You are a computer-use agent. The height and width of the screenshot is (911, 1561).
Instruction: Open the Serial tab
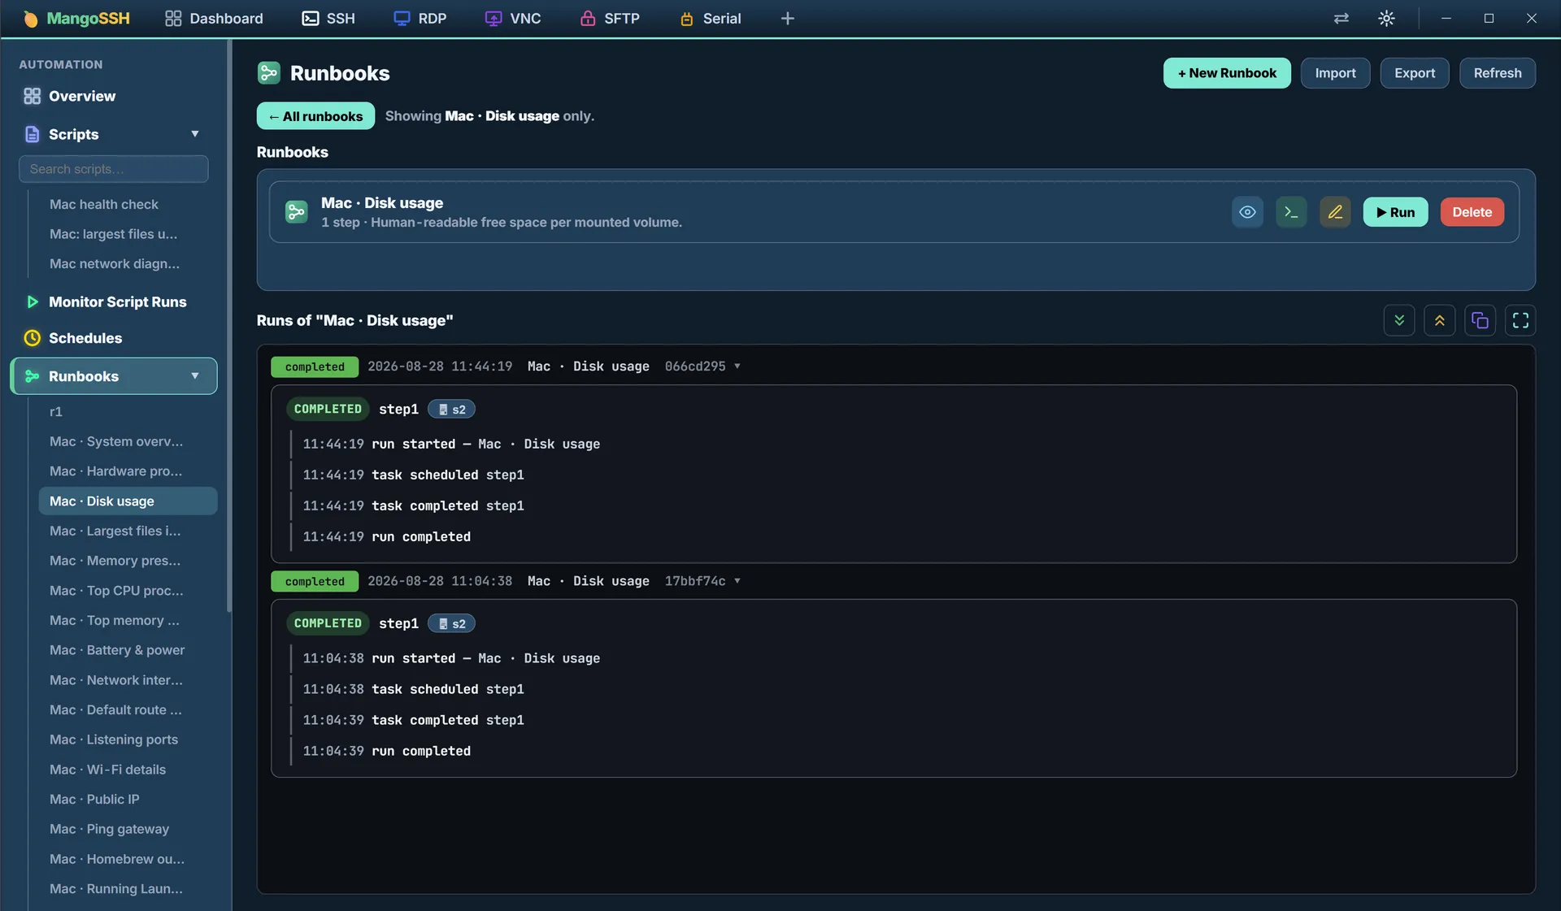[x=711, y=18]
